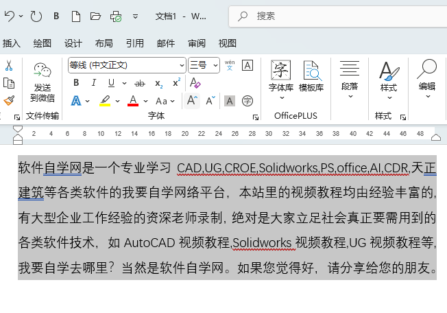This screenshot has height=313, width=447.
Task: Expand the font name dropdown arrow
Action: point(182,65)
